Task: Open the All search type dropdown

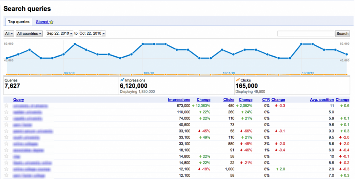Action: (9, 34)
